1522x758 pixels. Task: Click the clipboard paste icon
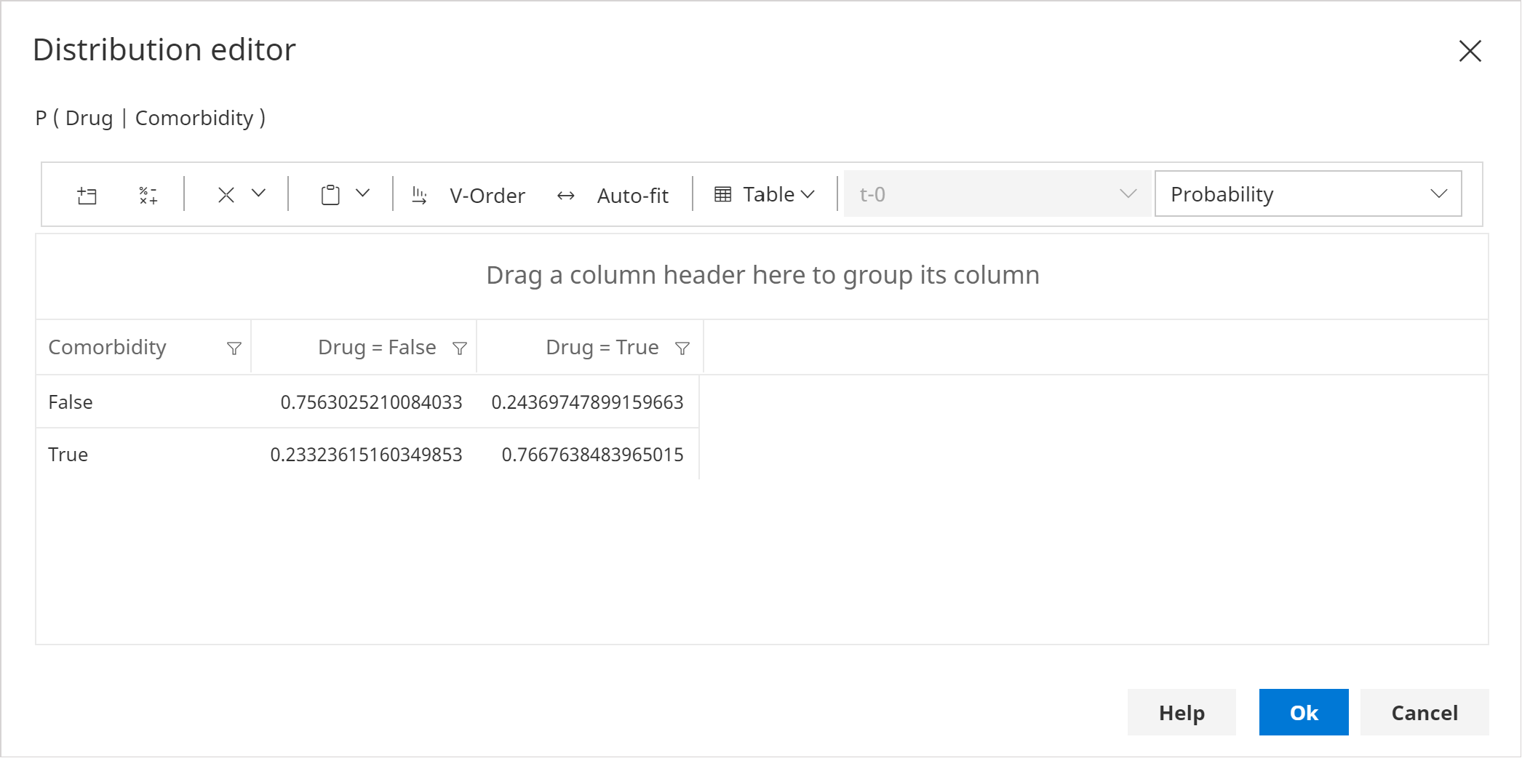tap(330, 195)
